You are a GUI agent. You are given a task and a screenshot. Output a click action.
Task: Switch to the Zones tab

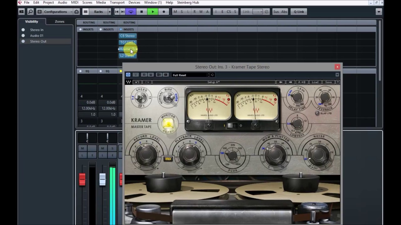point(60,22)
